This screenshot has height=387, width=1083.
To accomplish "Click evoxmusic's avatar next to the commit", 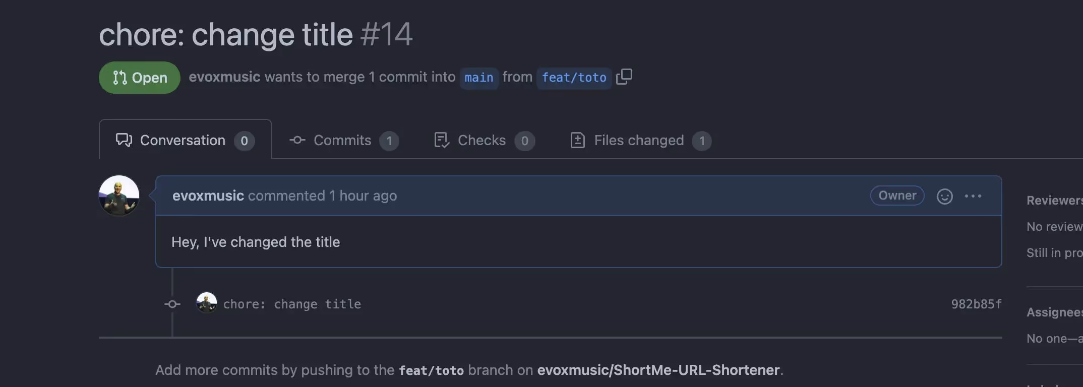I will (206, 302).
